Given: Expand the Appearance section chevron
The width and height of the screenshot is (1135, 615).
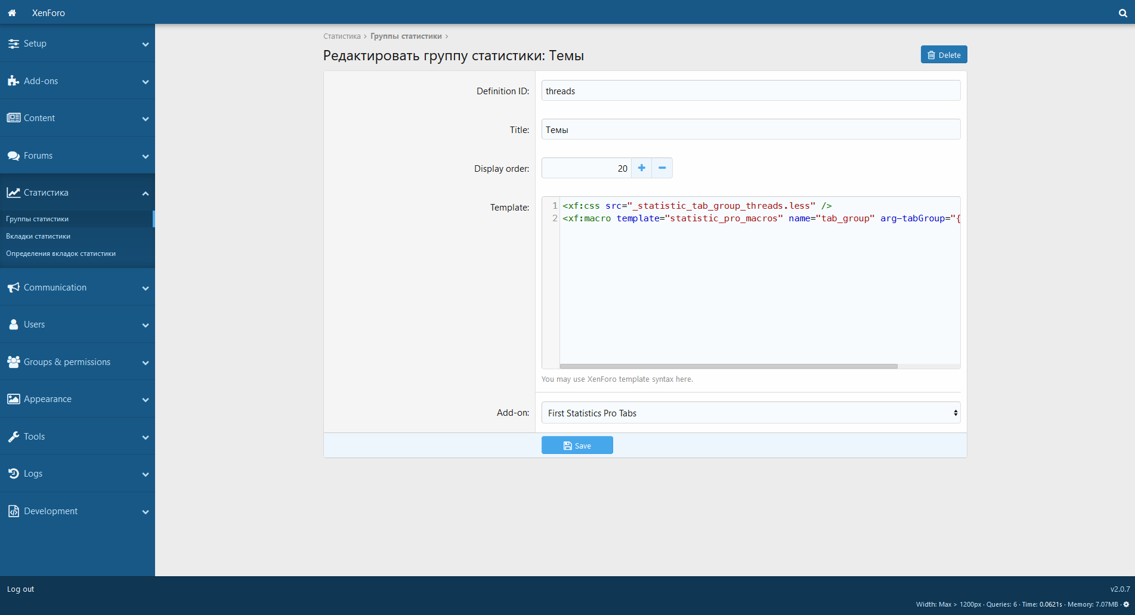Looking at the screenshot, I should click(146, 400).
